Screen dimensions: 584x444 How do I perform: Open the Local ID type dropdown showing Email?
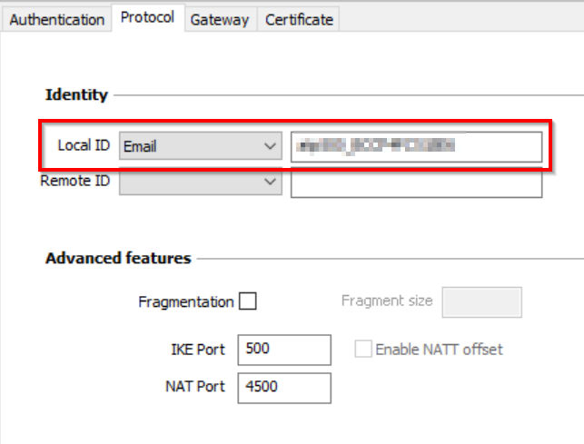coord(200,146)
